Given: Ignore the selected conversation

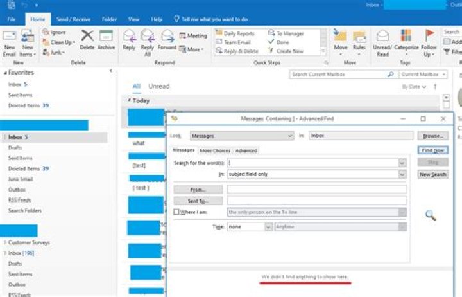Looking at the screenshot, I should [54, 32].
